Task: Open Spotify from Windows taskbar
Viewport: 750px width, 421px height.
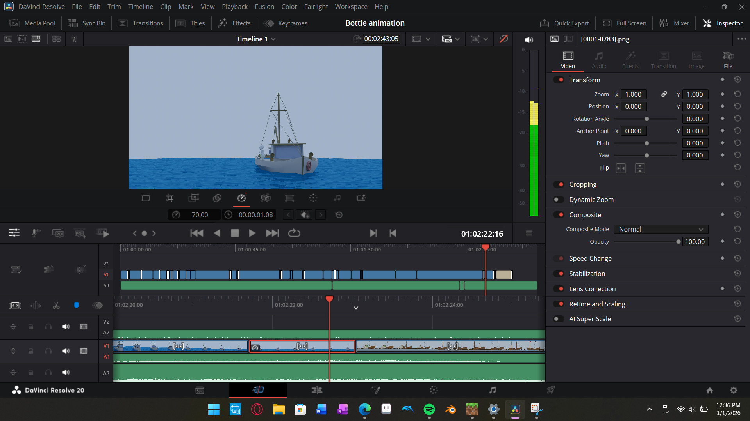Action: point(429,409)
